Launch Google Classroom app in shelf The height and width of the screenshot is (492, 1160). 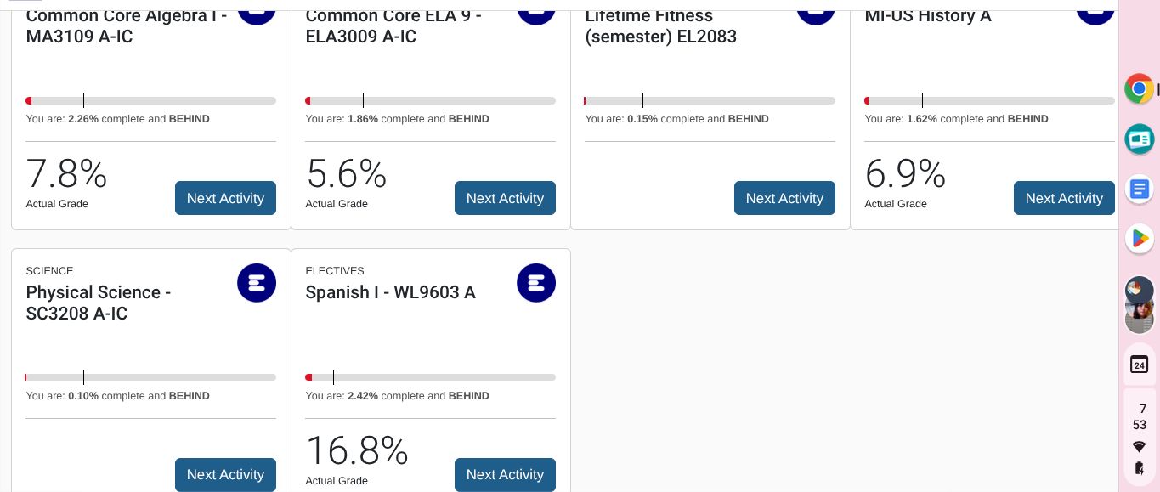(x=1139, y=139)
